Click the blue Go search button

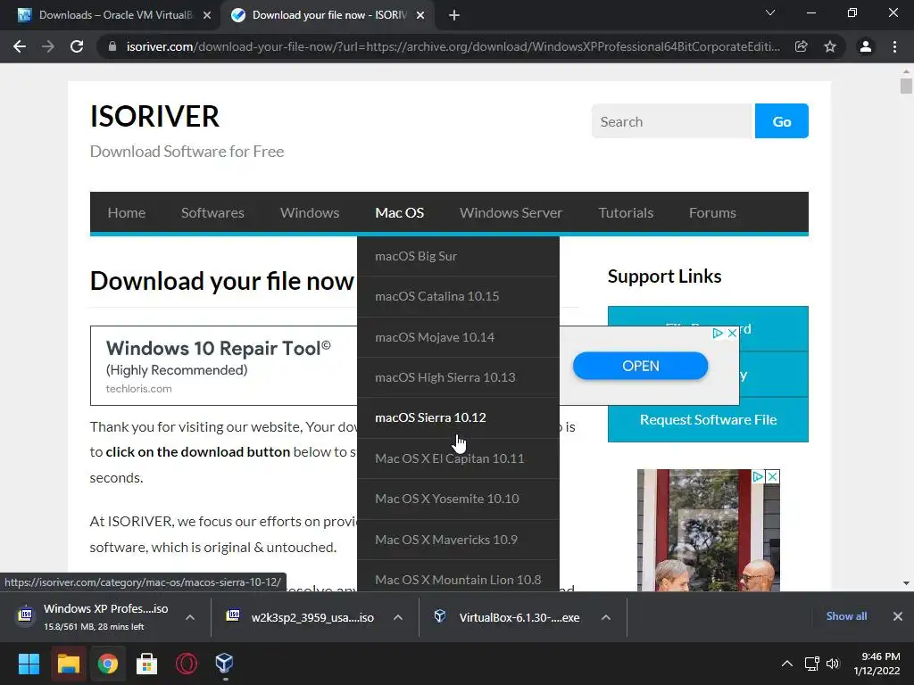click(782, 121)
